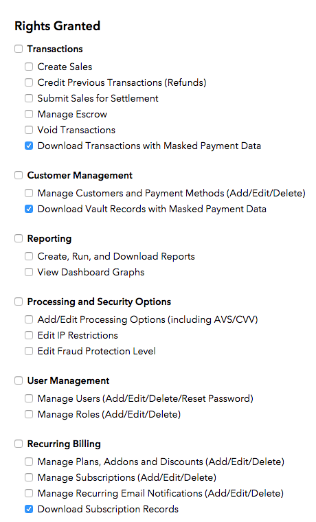Check View Dashboard Graphs
This screenshot has width=316, height=522.
click(29, 272)
